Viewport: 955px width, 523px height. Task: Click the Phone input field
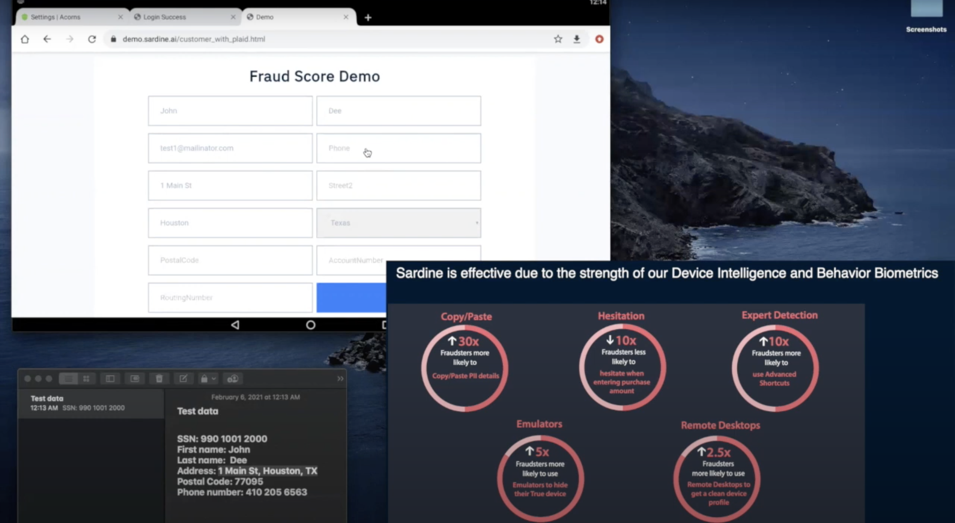point(398,148)
